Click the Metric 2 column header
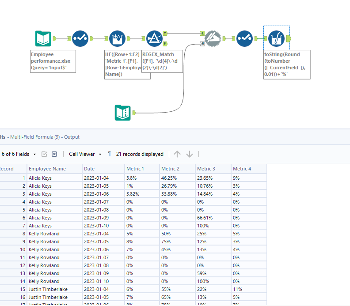This screenshot has height=306, width=350. [x=177, y=169]
